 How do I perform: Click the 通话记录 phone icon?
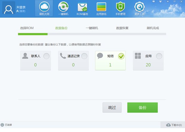pos(63,56)
